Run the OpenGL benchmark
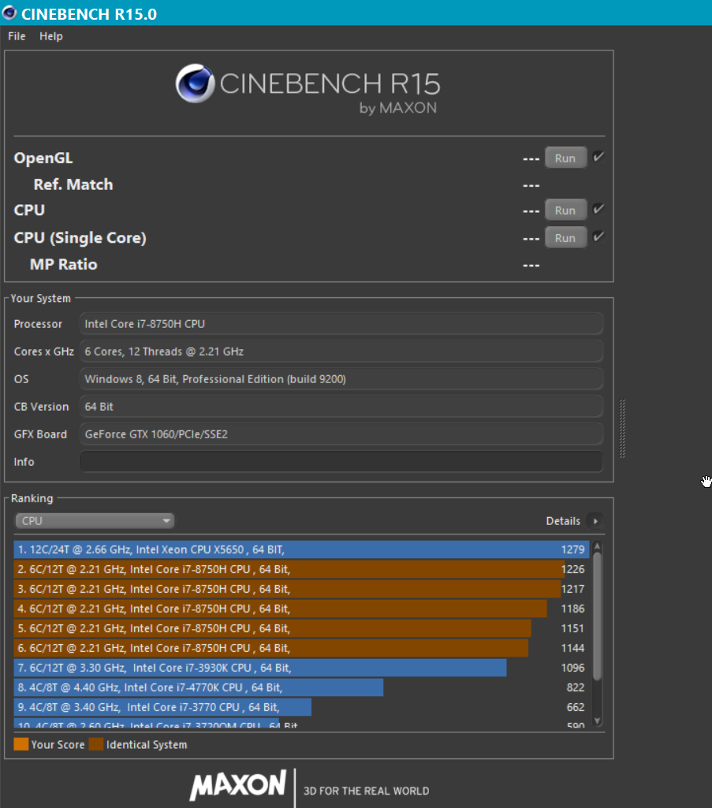Viewport: 712px width, 808px height. 565,158
